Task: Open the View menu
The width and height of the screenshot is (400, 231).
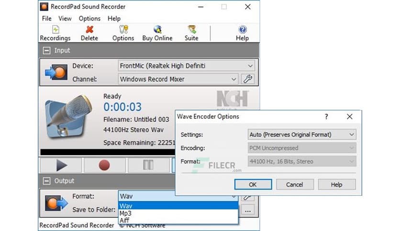Action: click(x=65, y=19)
